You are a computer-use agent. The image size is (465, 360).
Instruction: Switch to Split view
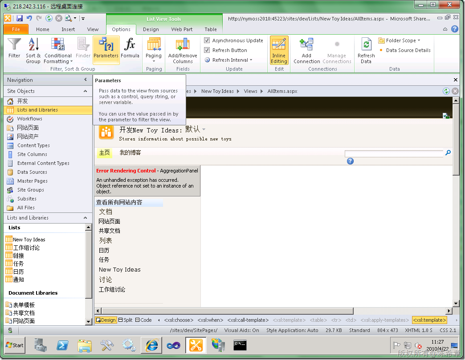pyautogui.click(x=126, y=320)
